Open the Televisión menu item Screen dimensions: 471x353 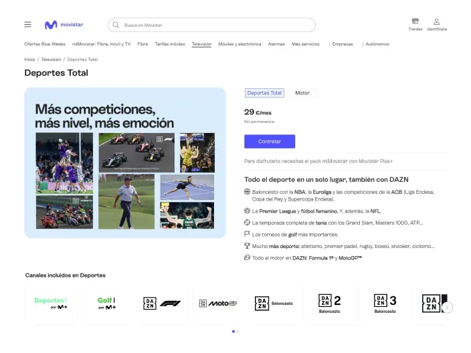(201, 44)
